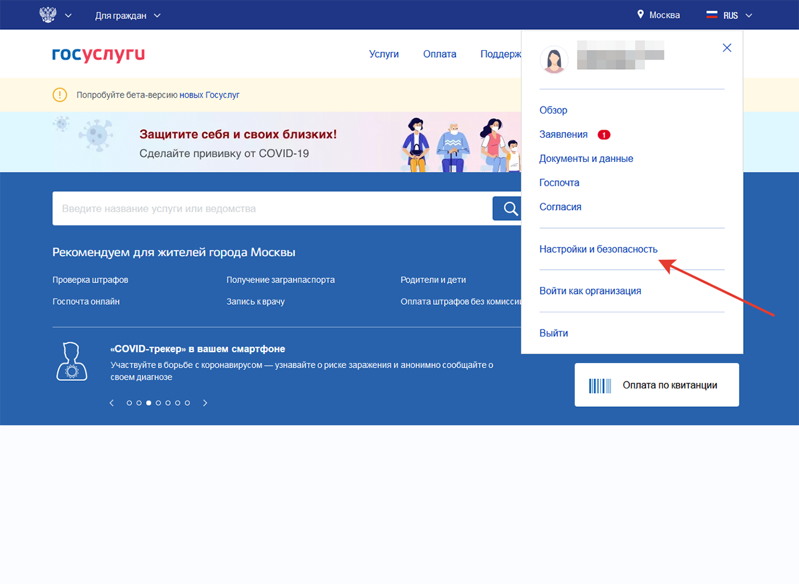Go to previous slide with left arrow
Image resolution: width=799 pixels, height=584 pixels.
click(112, 403)
